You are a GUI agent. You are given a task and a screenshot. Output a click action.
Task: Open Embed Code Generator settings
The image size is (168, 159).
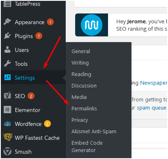[x=87, y=147]
